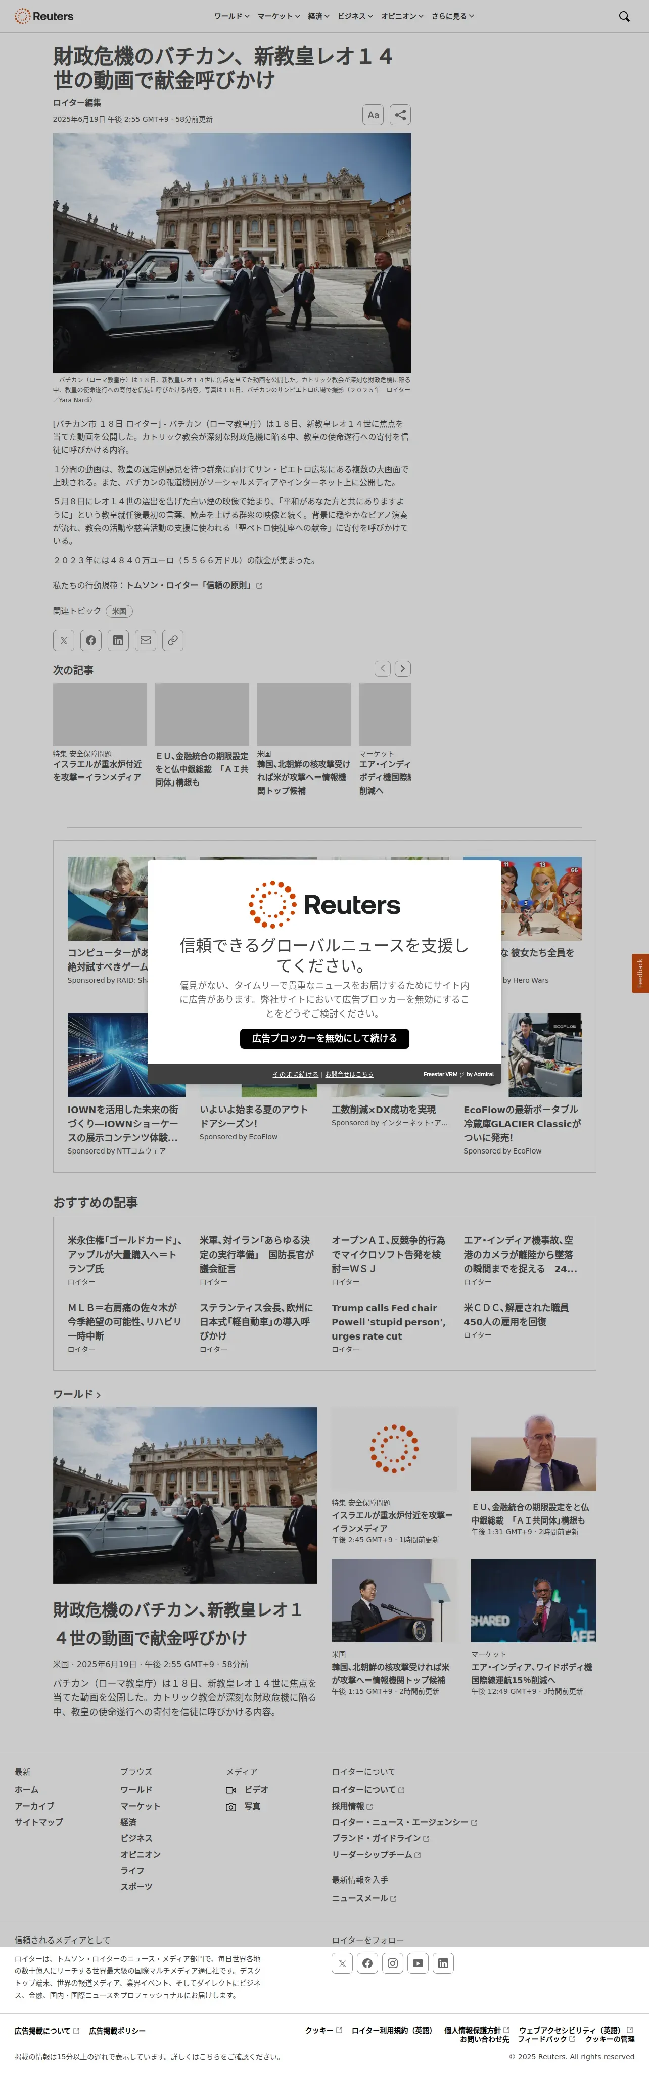Viewport: 649px width, 2075px height.
Task: Click そのまま続ける link in popup
Action: (x=296, y=1074)
